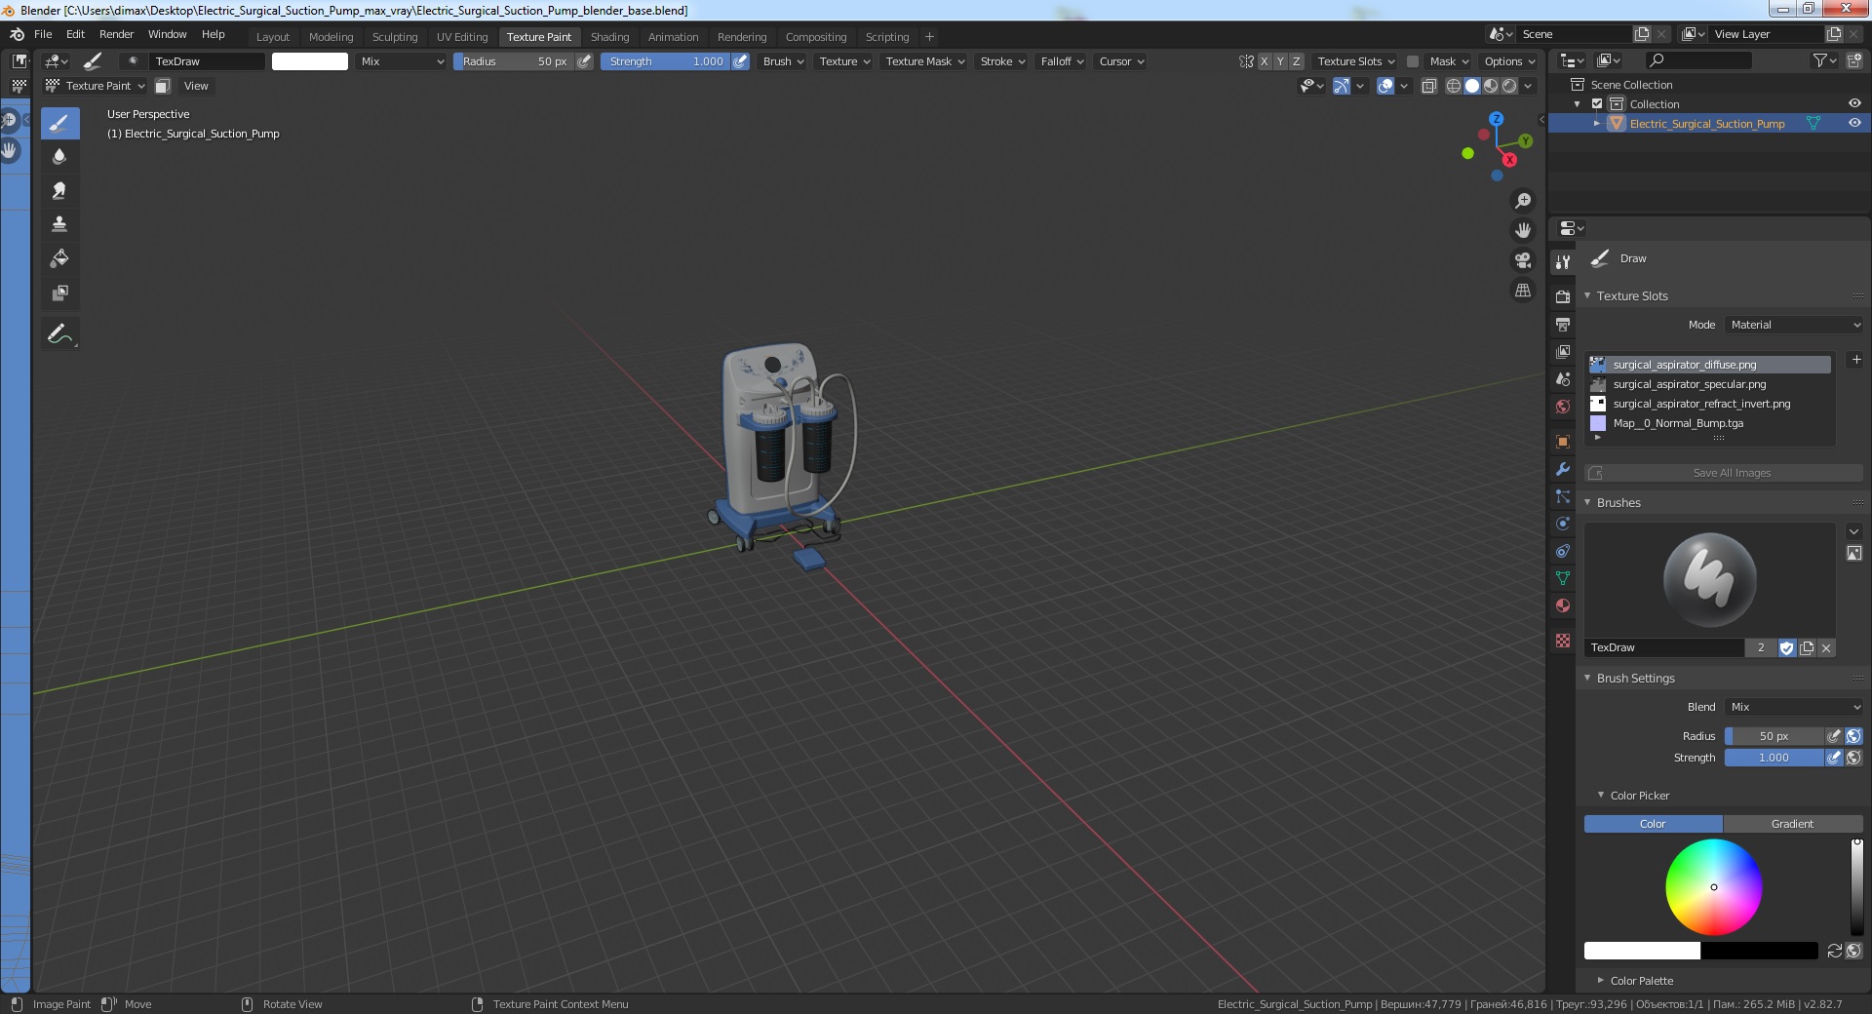
Task: Click the viewport pan hand icon
Action: [1522, 230]
